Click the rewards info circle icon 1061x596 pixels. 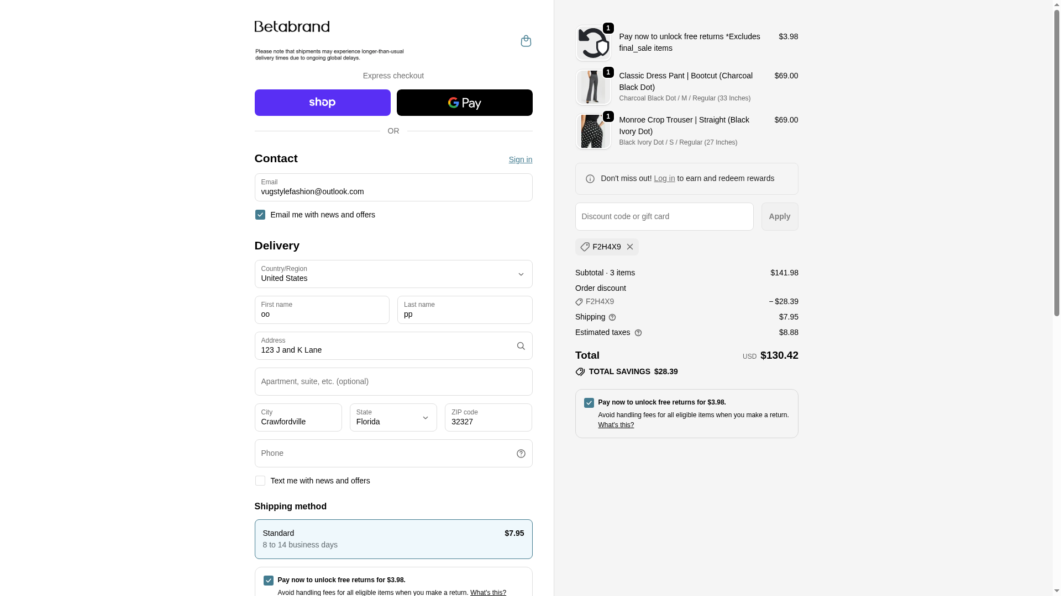(x=590, y=179)
